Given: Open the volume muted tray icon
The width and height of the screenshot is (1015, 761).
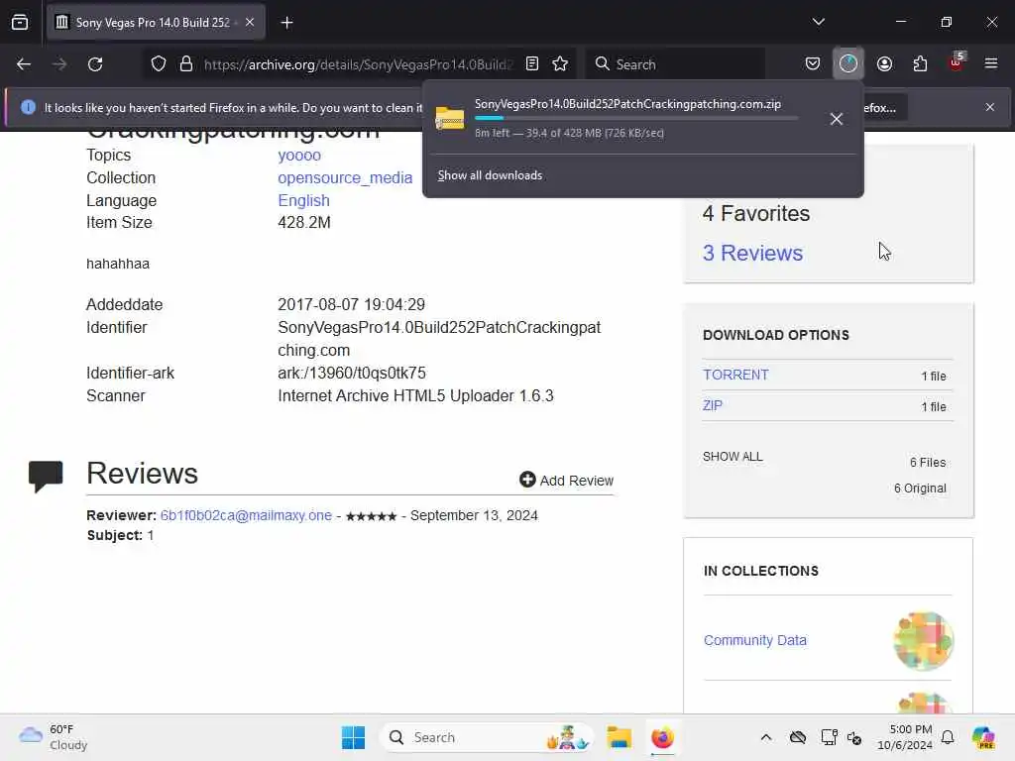Looking at the screenshot, I should coord(854,737).
